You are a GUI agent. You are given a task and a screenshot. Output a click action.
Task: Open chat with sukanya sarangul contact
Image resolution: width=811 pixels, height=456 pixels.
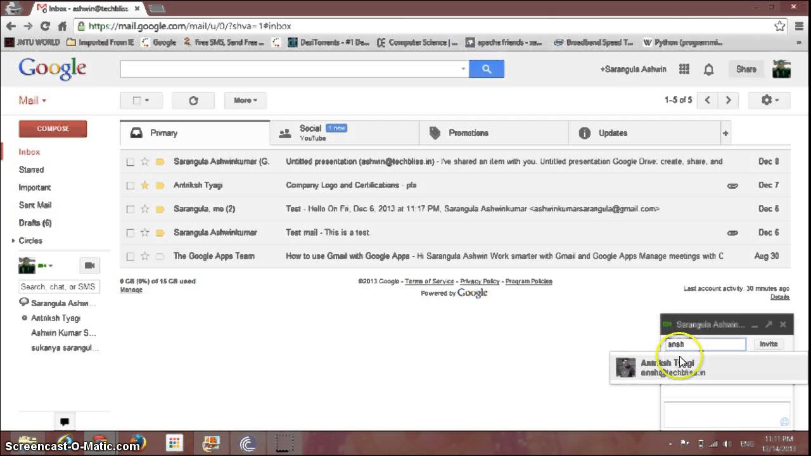coord(65,348)
